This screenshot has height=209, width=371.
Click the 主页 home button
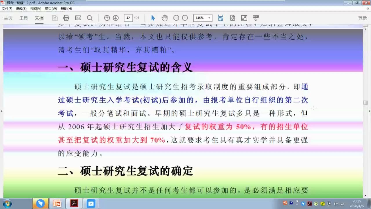point(8,18)
